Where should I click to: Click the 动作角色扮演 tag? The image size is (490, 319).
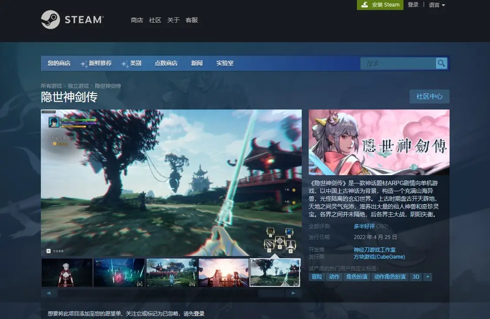390,277
